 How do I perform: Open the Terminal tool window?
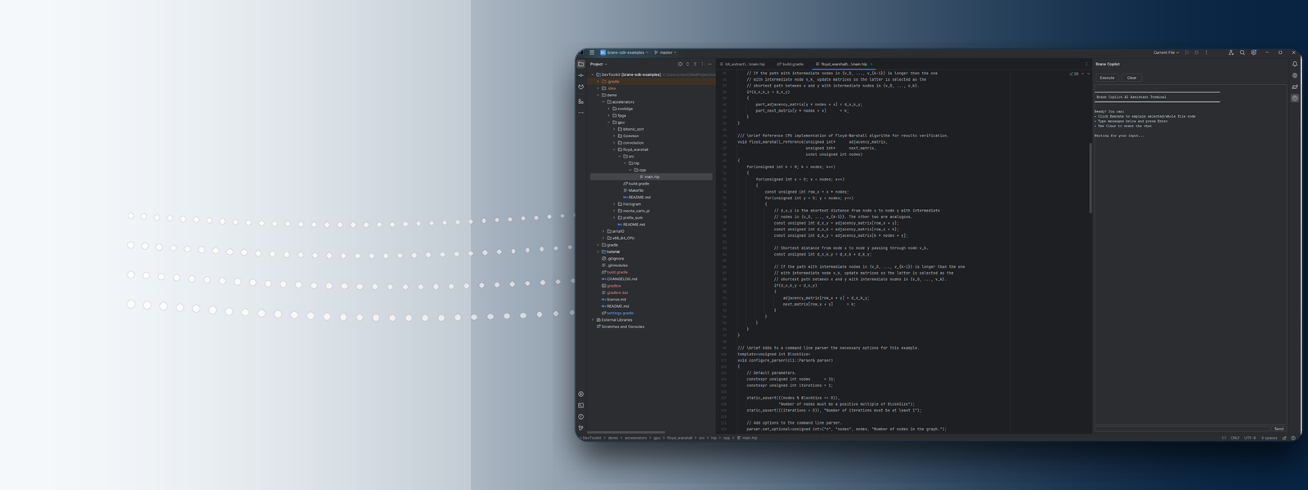[581, 405]
